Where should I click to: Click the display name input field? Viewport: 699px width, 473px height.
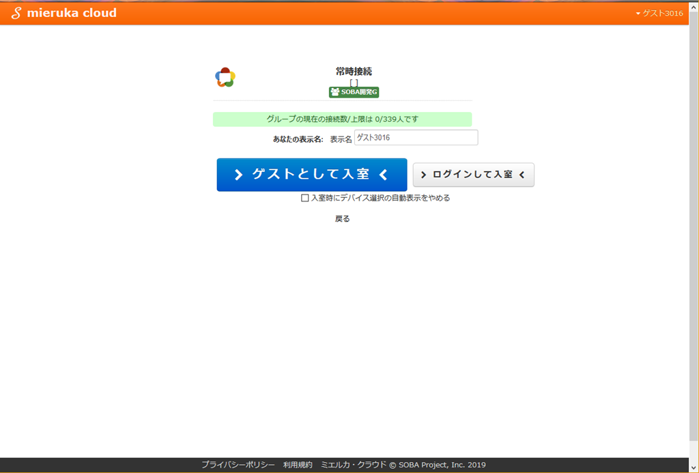tap(416, 138)
